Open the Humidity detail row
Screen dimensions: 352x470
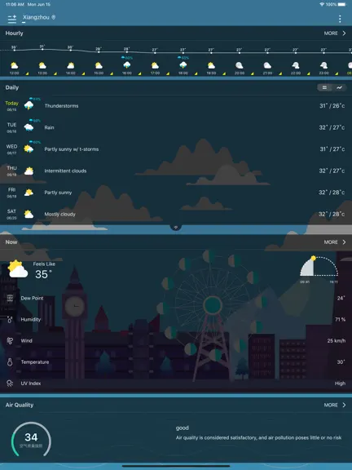pyautogui.click(x=176, y=320)
